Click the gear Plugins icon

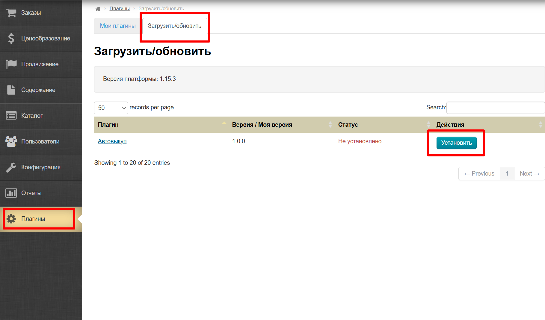click(11, 219)
